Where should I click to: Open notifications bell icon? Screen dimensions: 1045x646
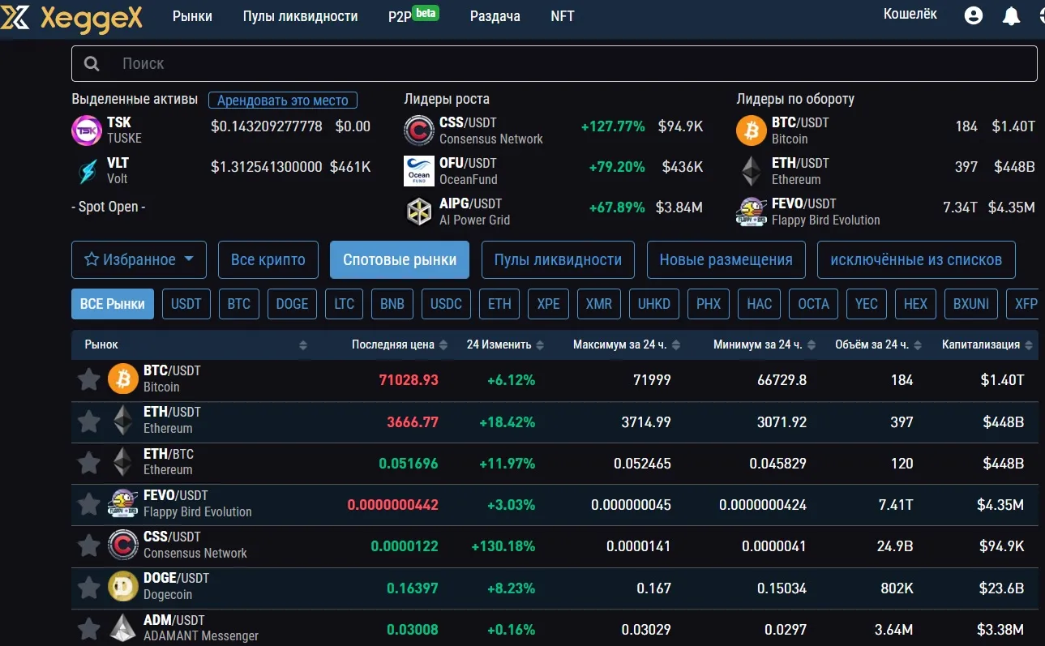coord(1011,15)
